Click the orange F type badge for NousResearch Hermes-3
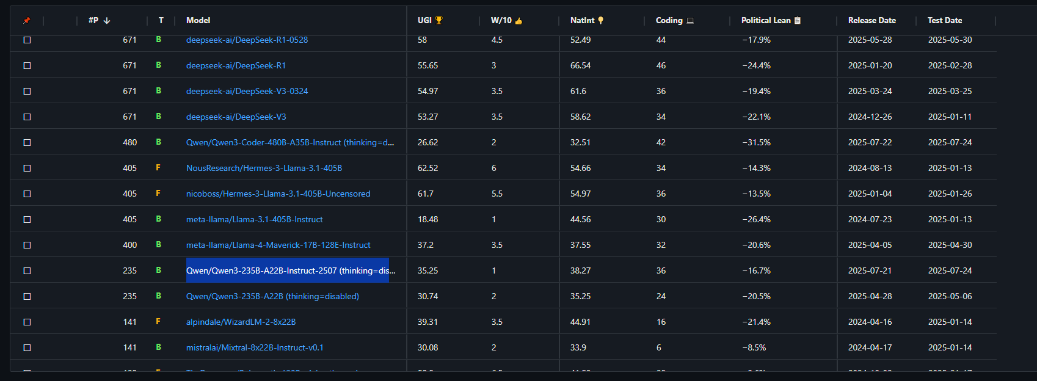The image size is (1037, 381). click(x=158, y=167)
